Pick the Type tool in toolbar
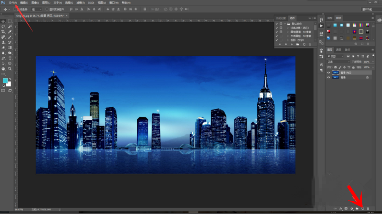The width and height of the screenshot is (382, 214). pyautogui.click(x=10, y=58)
